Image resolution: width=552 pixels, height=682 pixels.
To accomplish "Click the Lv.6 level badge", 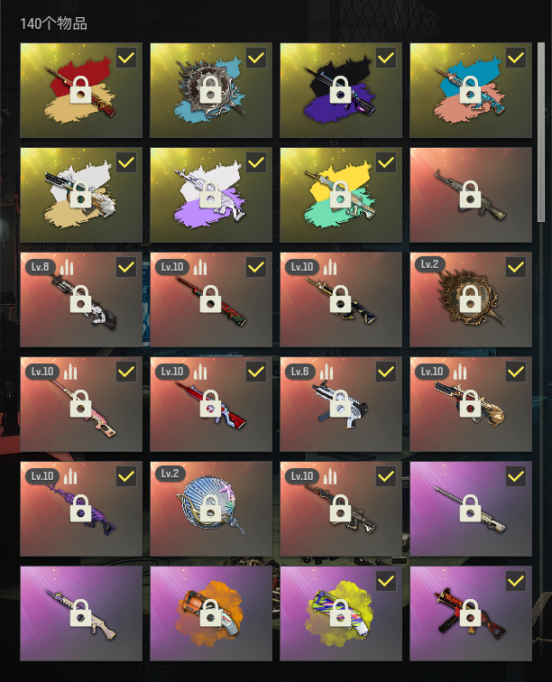I will point(299,372).
